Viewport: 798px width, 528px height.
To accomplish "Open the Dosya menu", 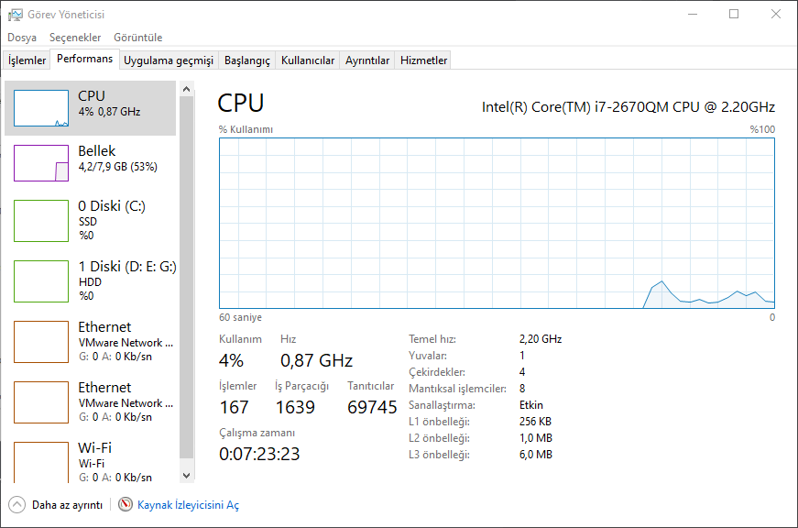I will point(22,38).
